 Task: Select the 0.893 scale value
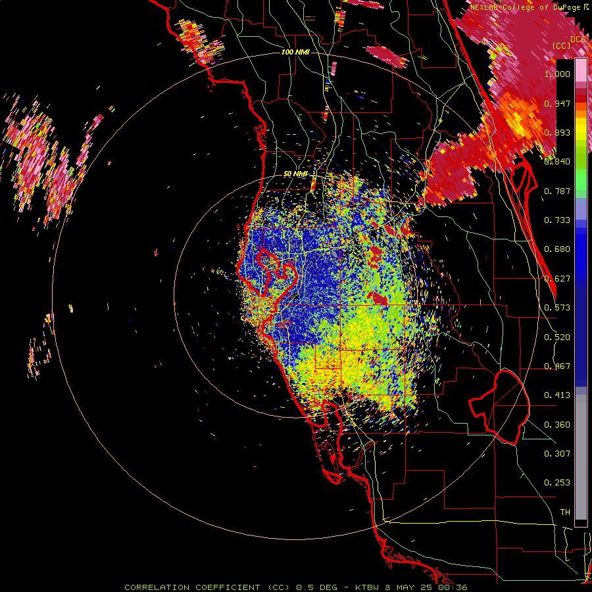[x=557, y=132]
